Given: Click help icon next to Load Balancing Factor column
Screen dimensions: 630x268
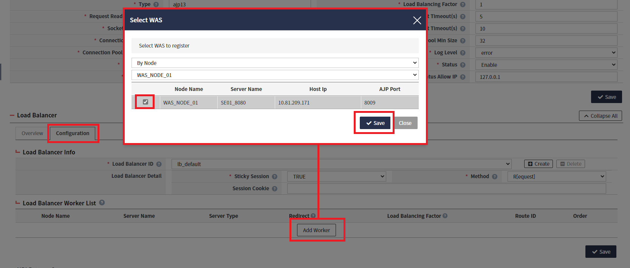Looking at the screenshot, I should [x=445, y=216].
